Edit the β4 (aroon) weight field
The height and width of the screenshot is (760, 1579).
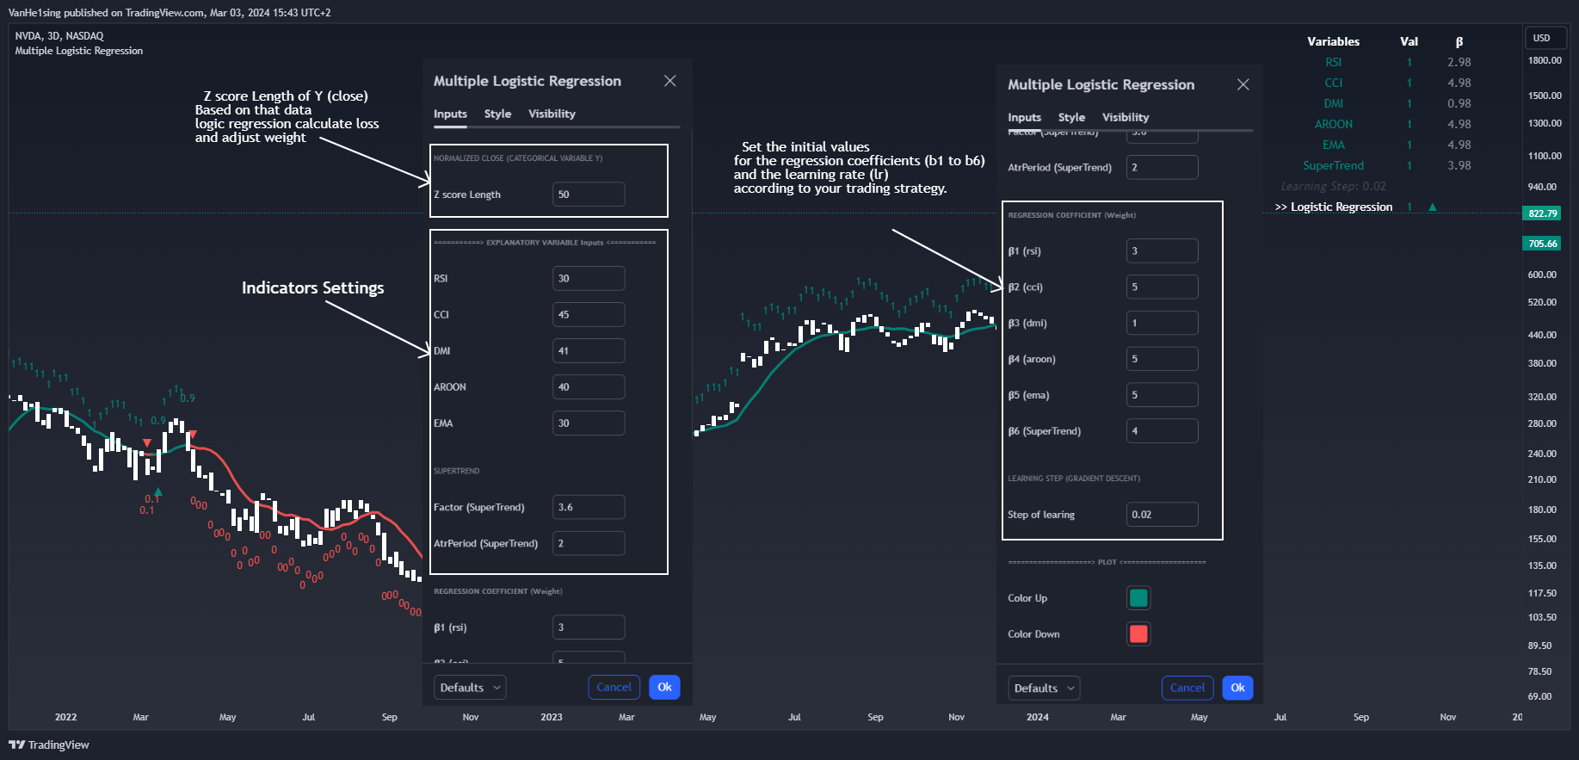click(x=1163, y=359)
